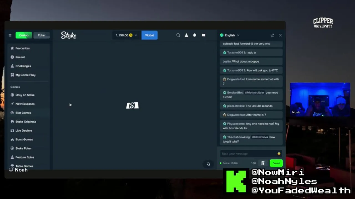This screenshot has width=355, height=199.
Task: Send the chat message
Action: (276, 163)
